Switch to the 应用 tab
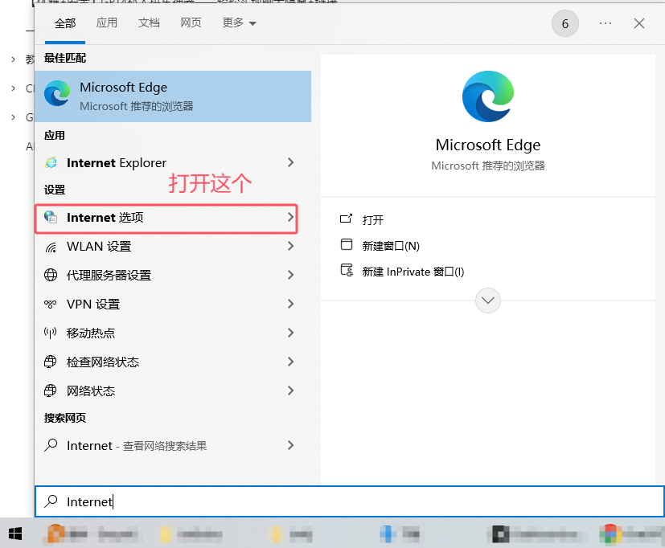 pos(106,22)
